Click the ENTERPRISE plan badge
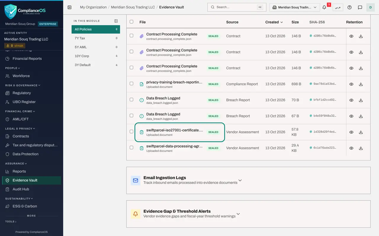Viewport: 379px width, 236px height. pyautogui.click(x=48, y=24)
